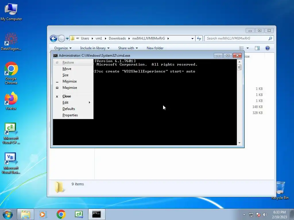Minimize the Explorer window

(250, 30)
